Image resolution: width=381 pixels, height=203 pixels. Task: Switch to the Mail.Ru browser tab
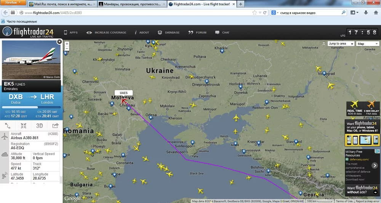(x=62, y=4)
